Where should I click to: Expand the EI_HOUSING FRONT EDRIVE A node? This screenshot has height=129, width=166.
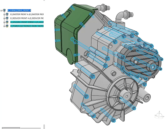click(x=4, y=22)
